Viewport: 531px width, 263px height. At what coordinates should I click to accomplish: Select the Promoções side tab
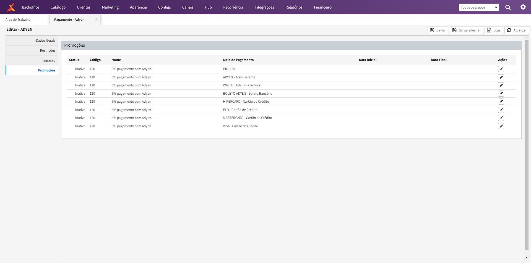[x=32, y=70]
